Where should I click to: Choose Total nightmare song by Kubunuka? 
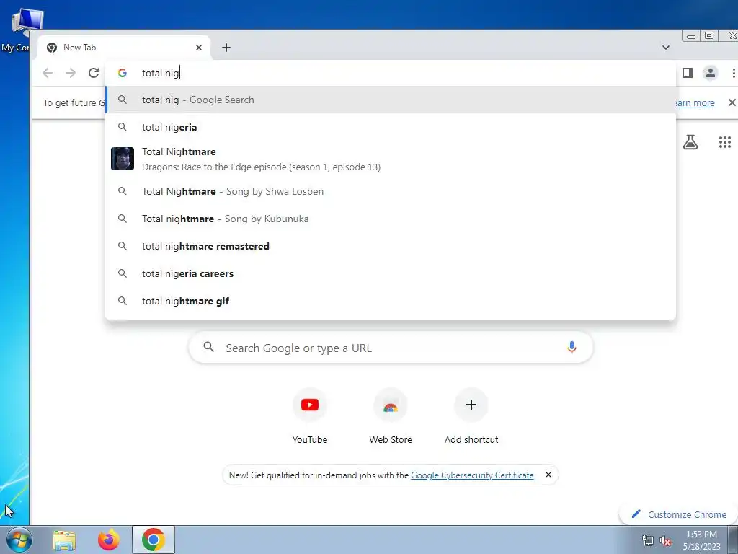[x=391, y=219]
